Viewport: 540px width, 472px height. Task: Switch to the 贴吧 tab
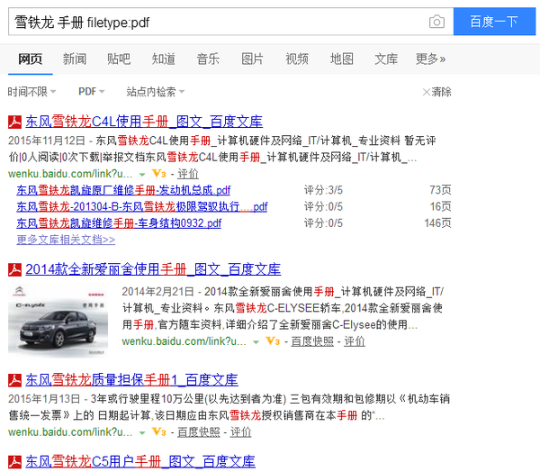119,59
